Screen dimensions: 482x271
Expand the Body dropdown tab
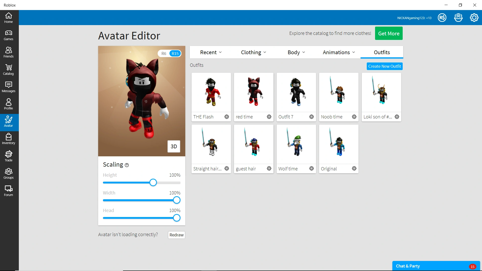pos(296,52)
